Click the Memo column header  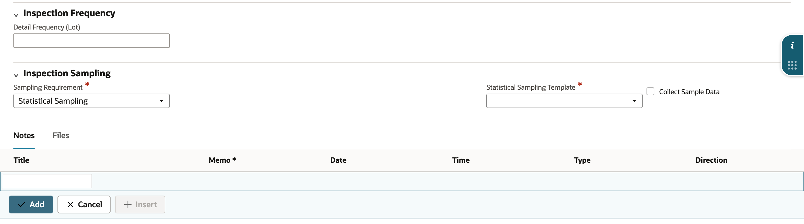[222, 160]
